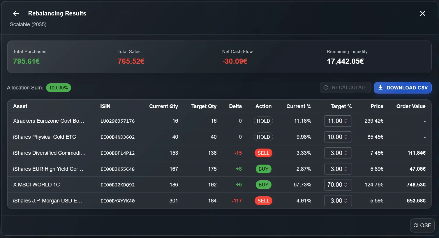Screen dimensions: 439x238
Task: Click the Close button at bottom
Action: [x=422, y=225]
